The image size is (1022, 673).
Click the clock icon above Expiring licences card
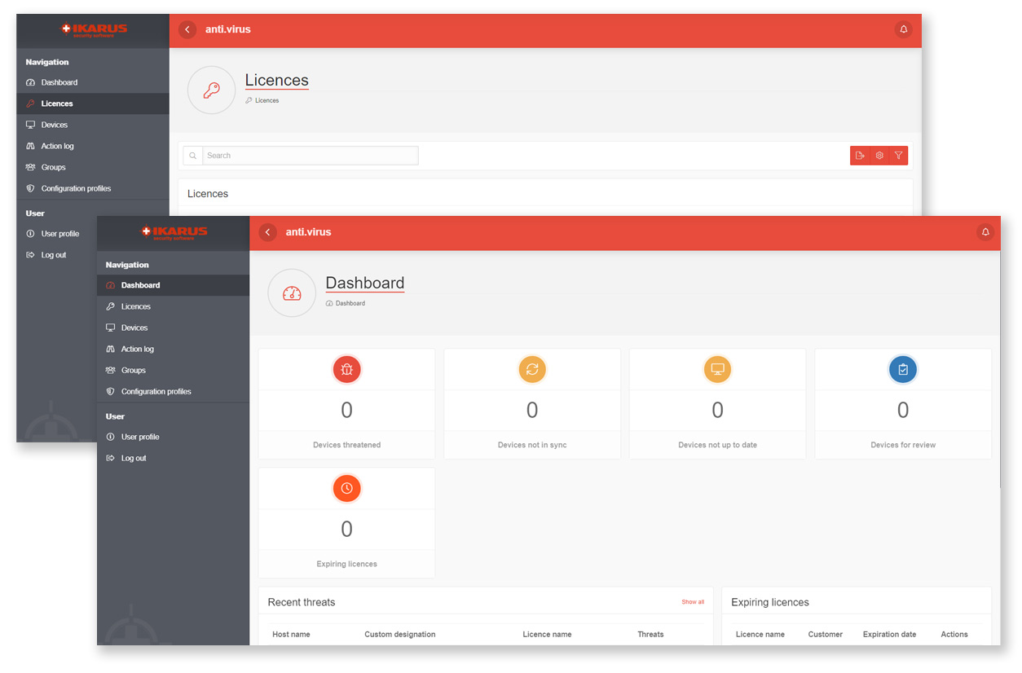[x=346, y=488]
